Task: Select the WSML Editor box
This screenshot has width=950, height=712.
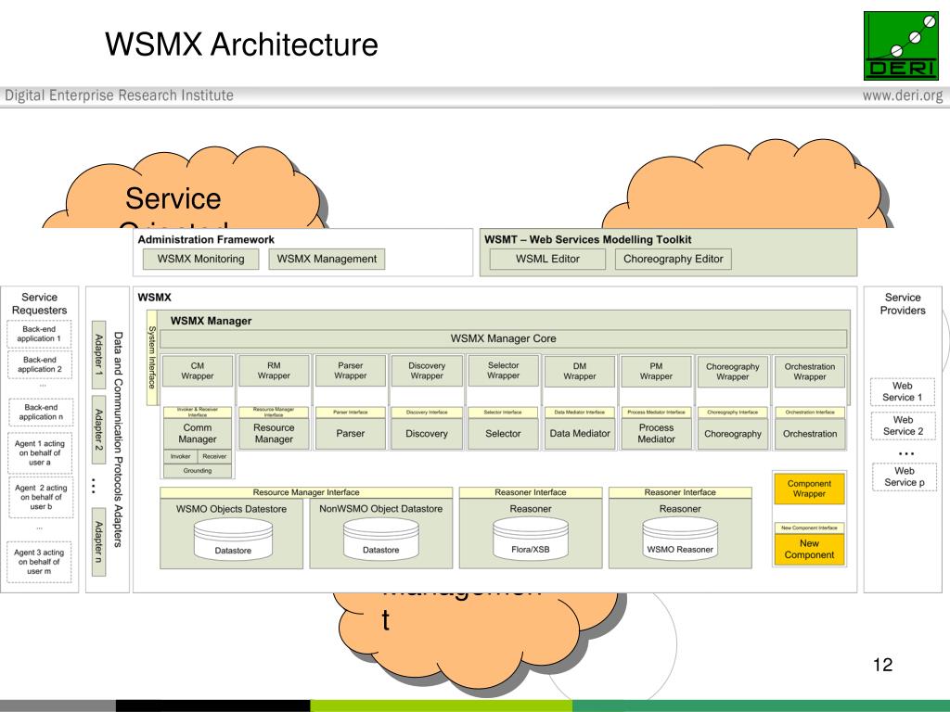Action: (547, 260)
